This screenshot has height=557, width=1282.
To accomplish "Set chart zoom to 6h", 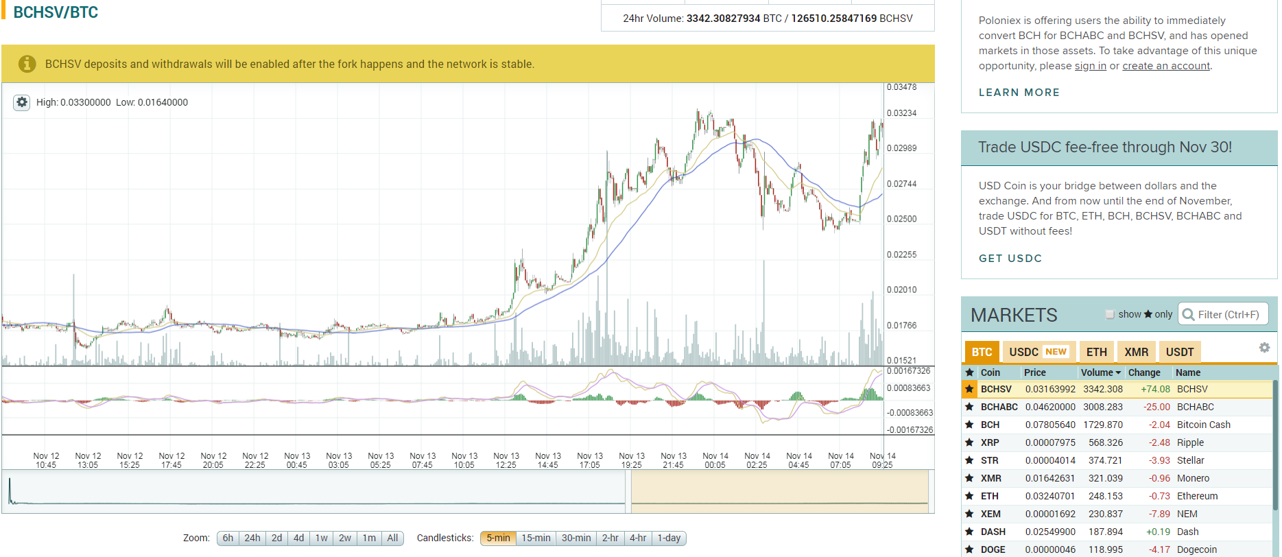I will (228, 538).
